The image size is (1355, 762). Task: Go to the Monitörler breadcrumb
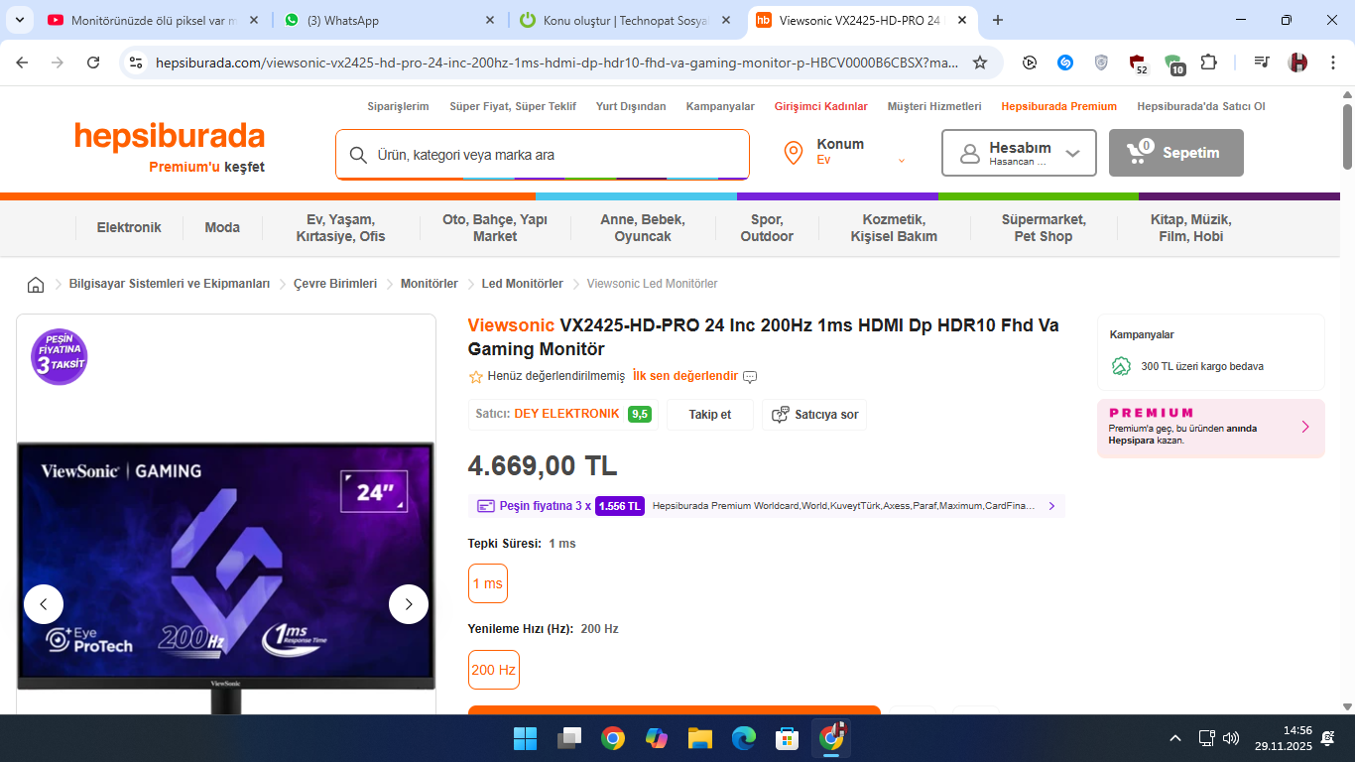coord(430,284)
